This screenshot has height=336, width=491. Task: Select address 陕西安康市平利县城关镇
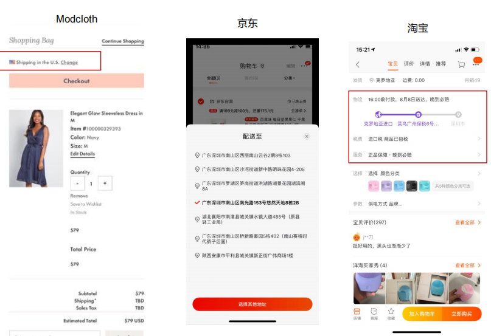tap(244, 256)
